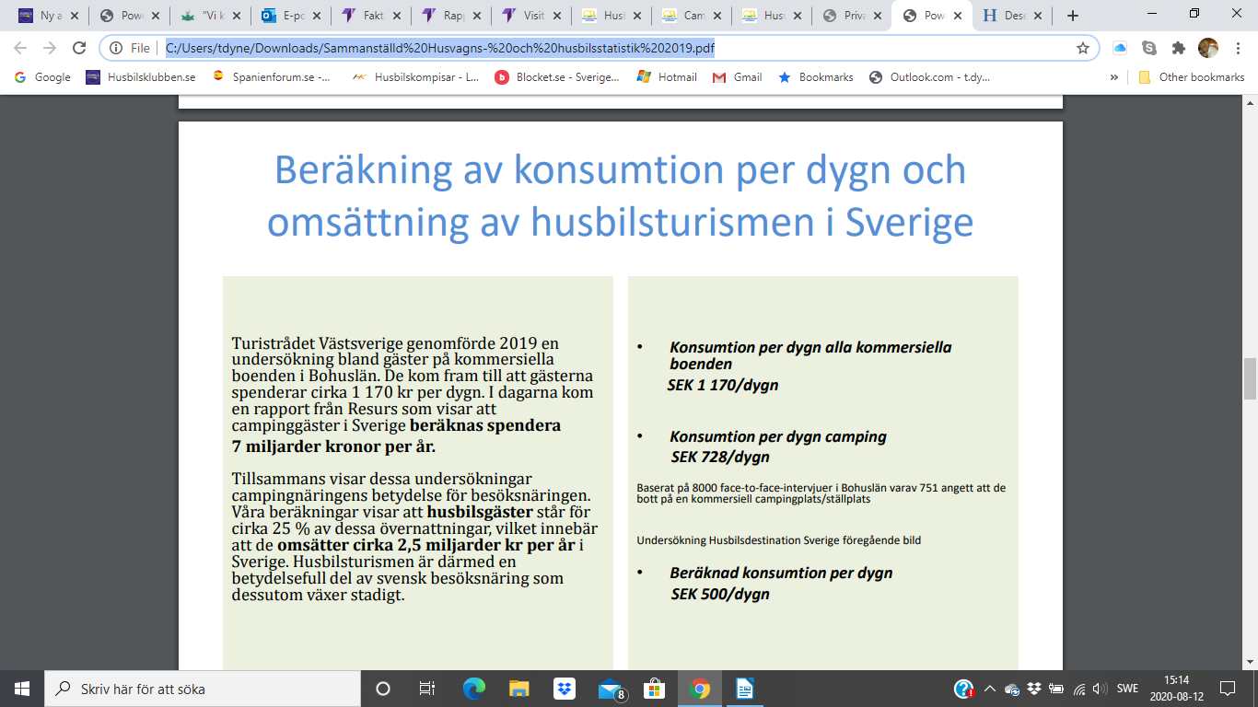
Task: Open the volume control in tray
Action: click(x=1101, y=688)
